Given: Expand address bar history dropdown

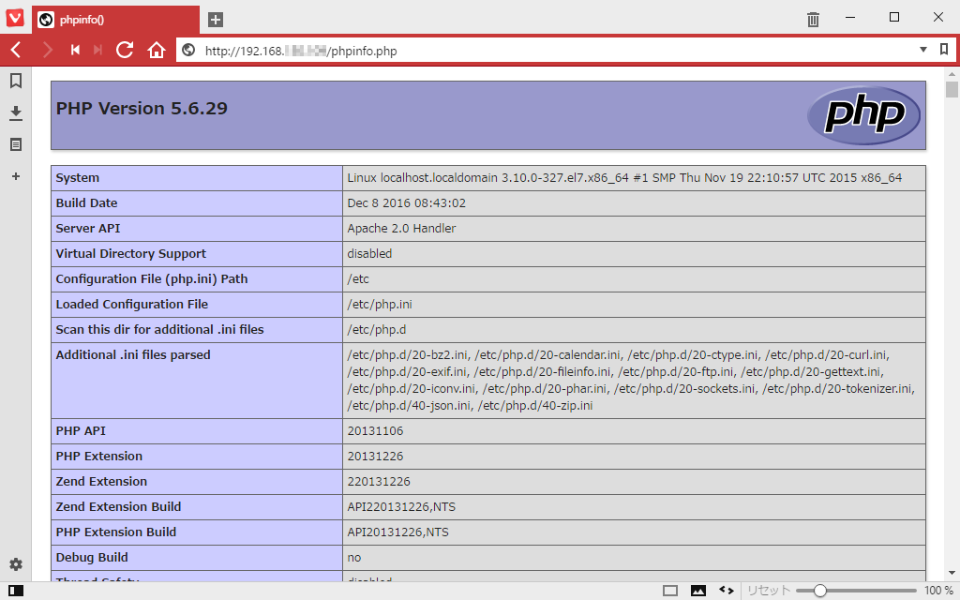Looking at the screenshot, I should 923,50.
